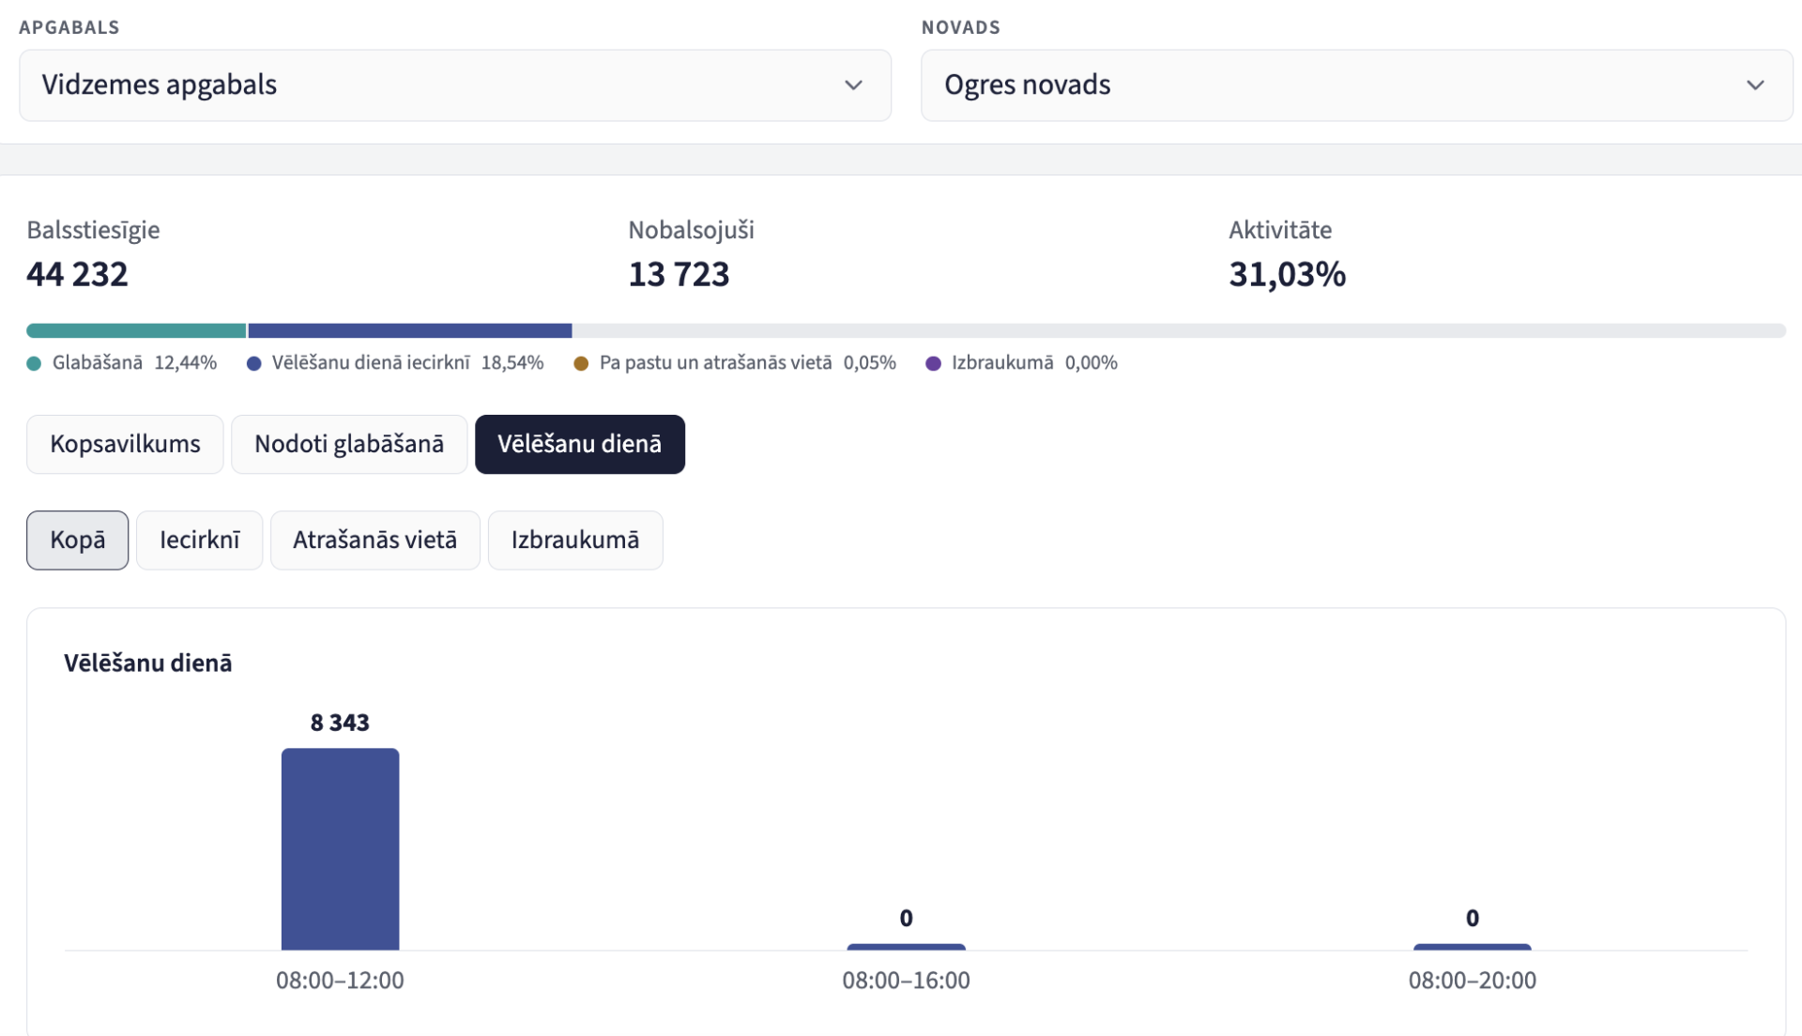Screen dimensions: 1802x1036
Task: Choose the Kopā filter button
Action: [x=78, y=540]
